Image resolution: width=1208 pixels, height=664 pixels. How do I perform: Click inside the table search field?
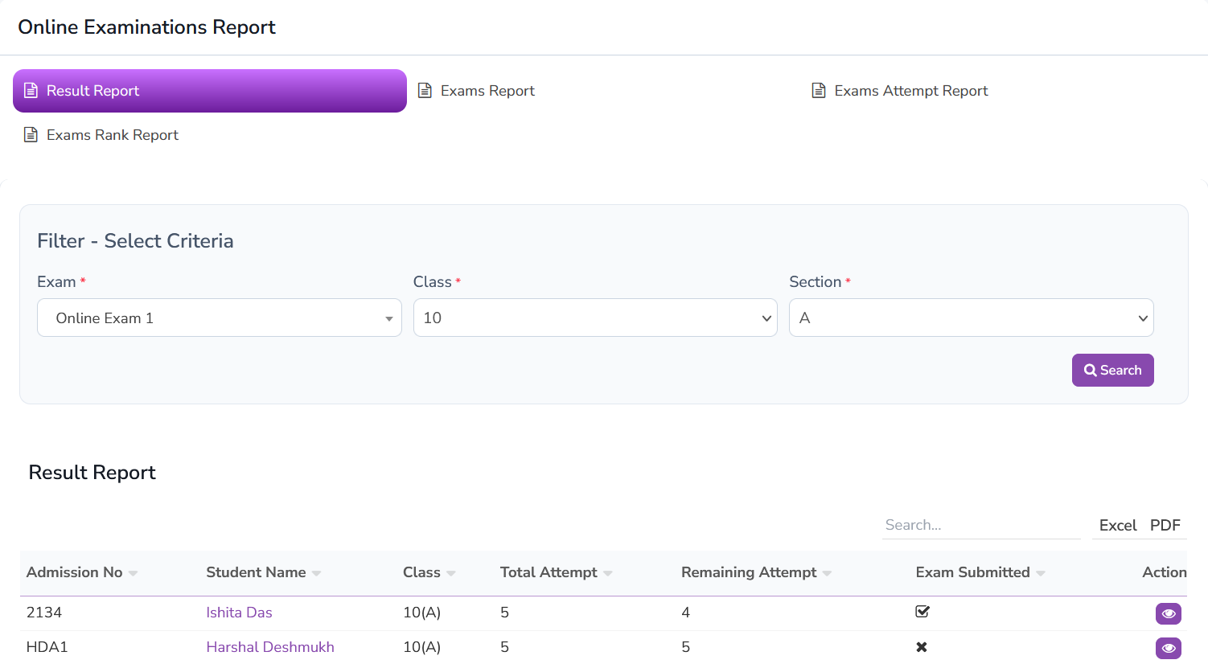click(x=980, y=524)
